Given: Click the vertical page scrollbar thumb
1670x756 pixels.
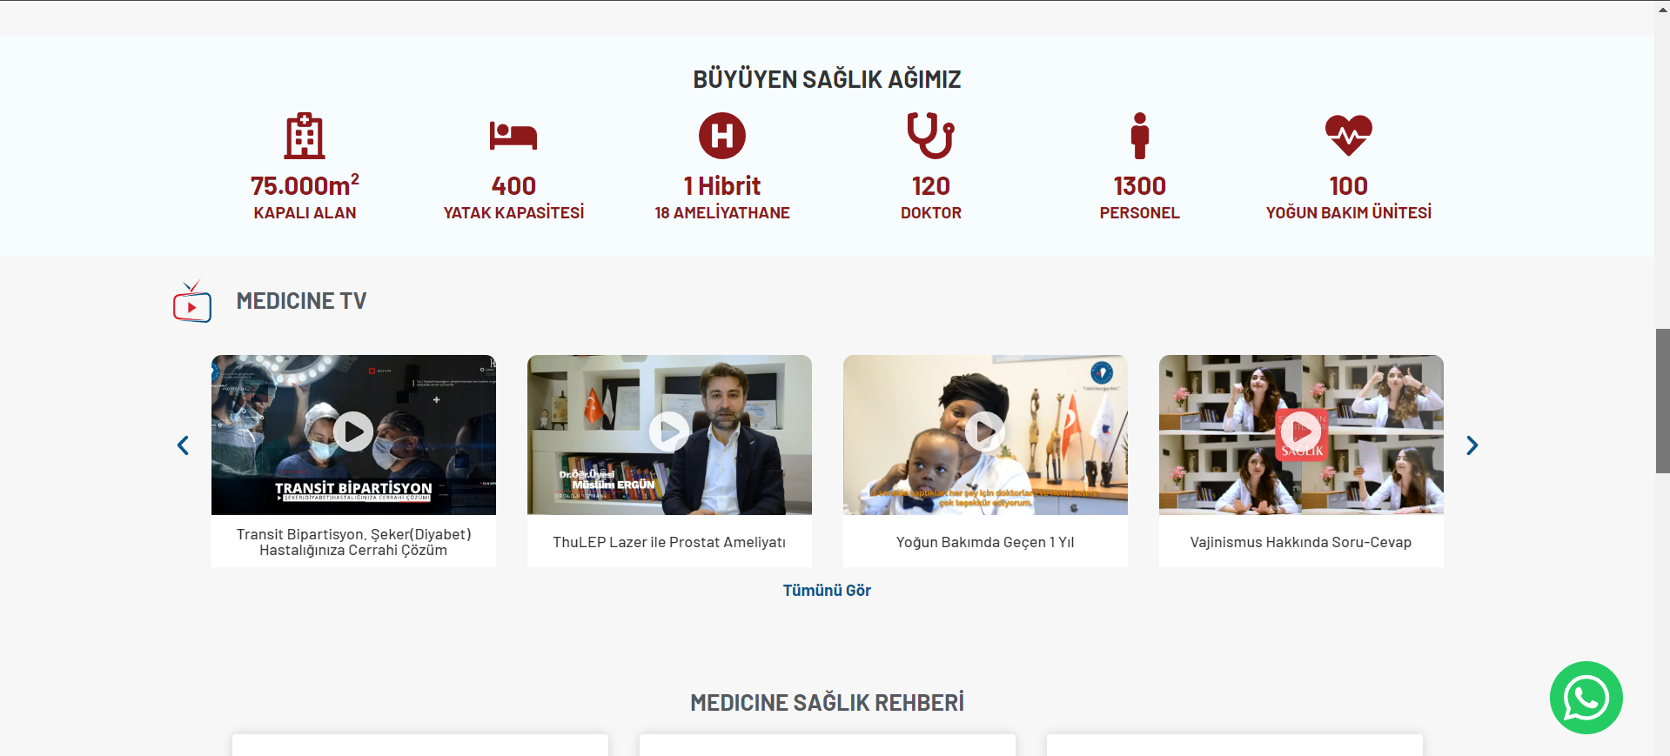Looking at the screenshot, I should pyautogui.click(x=1662, y=401).
